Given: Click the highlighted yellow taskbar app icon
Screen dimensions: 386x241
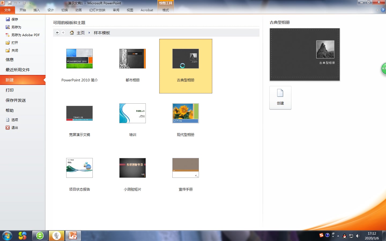Looking at the screenshot, I should click(57, 236).
